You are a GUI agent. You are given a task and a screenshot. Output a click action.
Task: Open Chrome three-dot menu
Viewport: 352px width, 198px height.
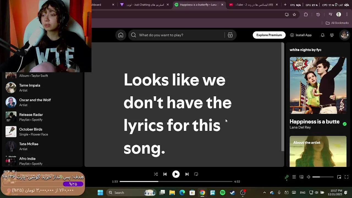point(347,15)
